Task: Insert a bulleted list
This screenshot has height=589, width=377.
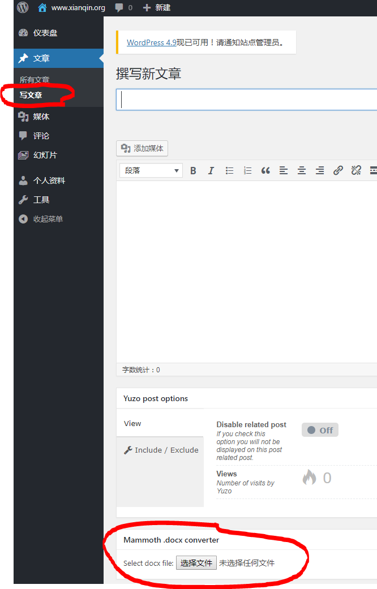Action: pyautogui.click(x=229, y=170)
